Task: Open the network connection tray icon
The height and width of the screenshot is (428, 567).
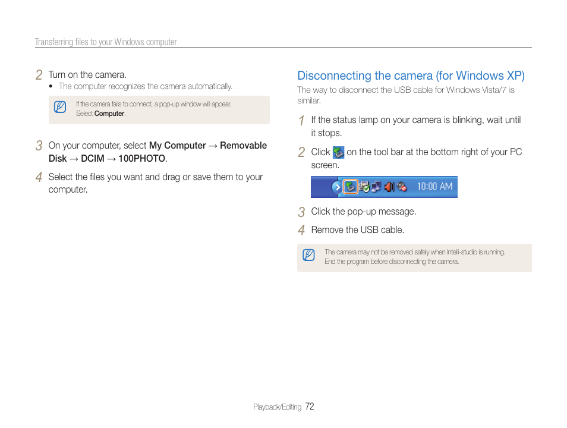Action: pyautogui.click(x=376, y=187)
